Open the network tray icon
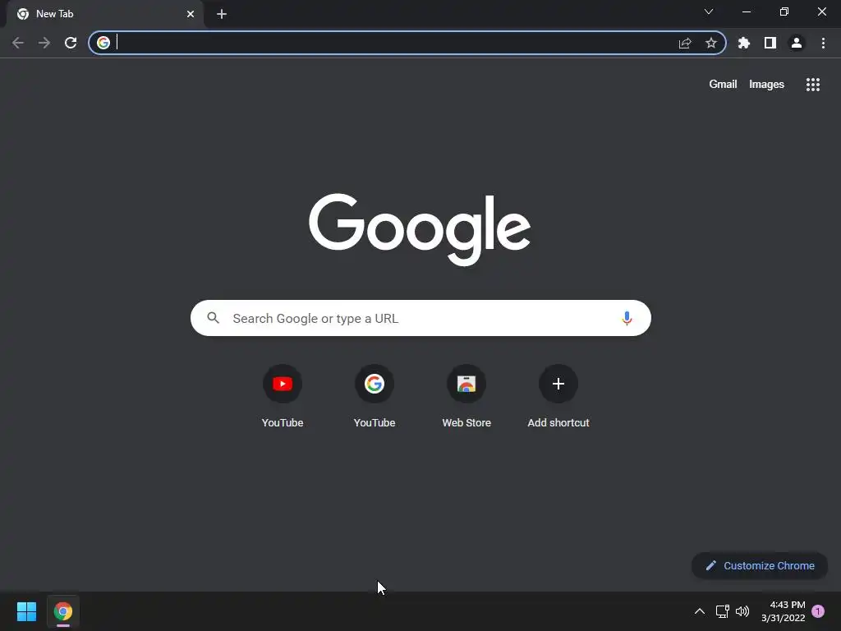Viewport: 841px width, 631px height. [x=723, y=611]
